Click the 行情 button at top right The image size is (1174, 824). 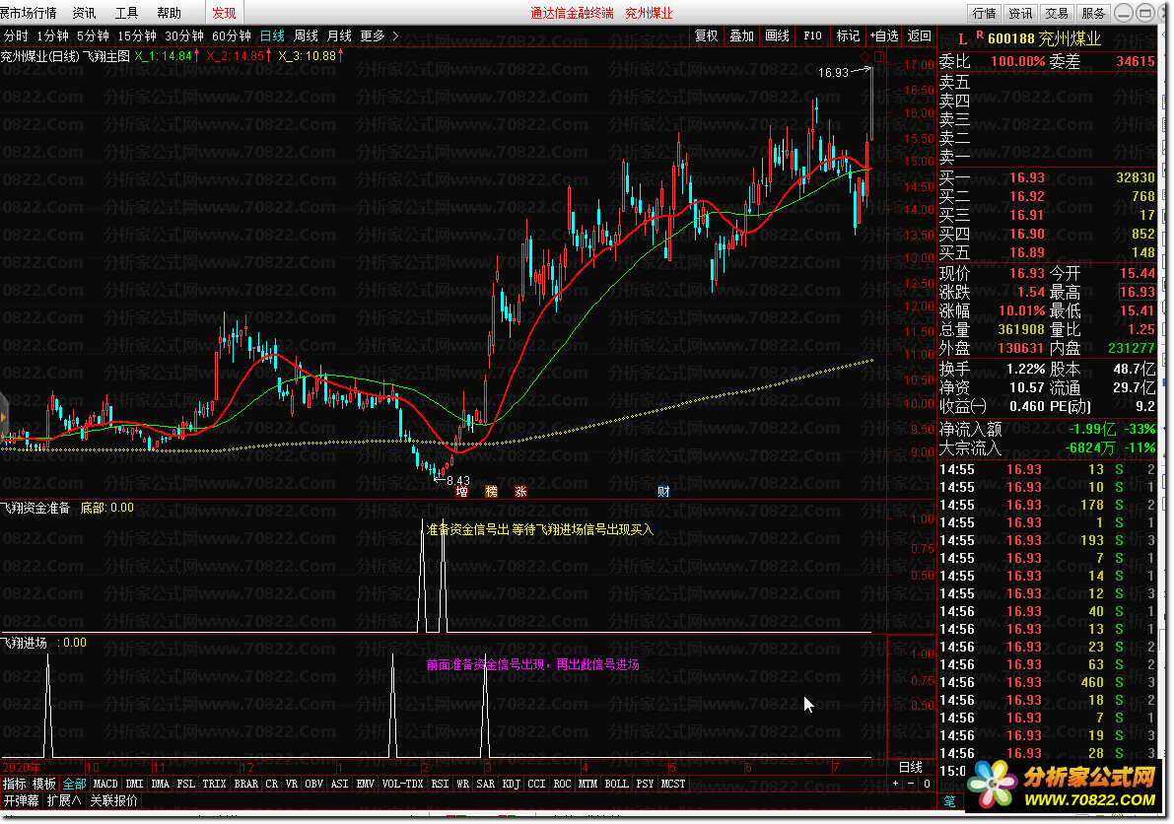984,13
